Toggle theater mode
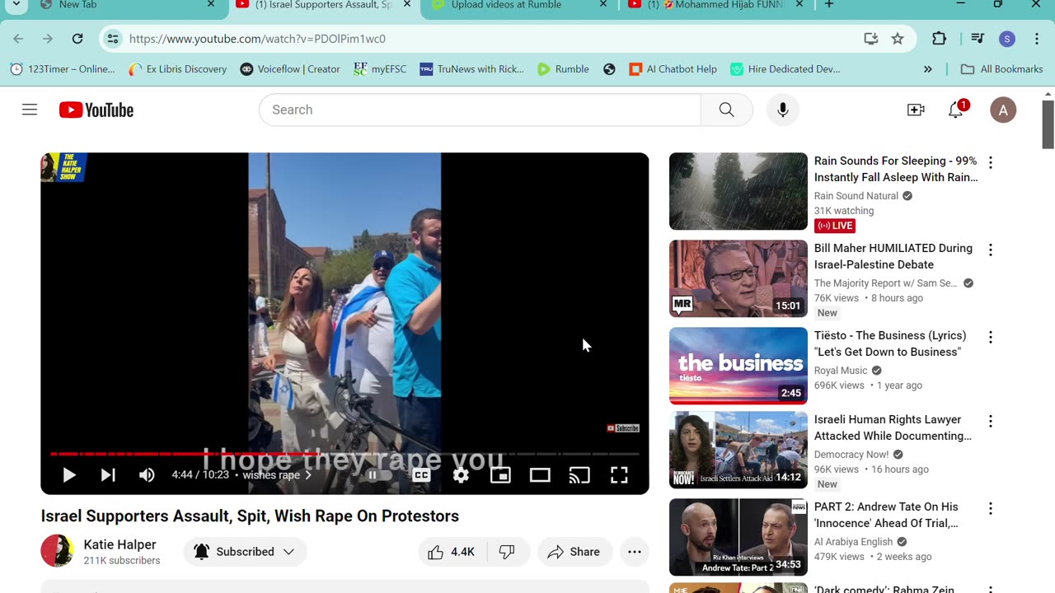This screenshot has height=593, width=1055. [540, 475]
